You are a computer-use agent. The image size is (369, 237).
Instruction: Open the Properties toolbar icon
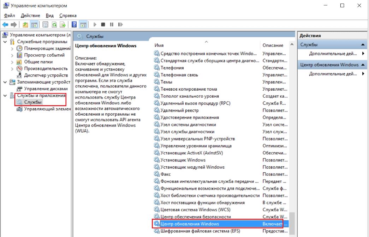point(46,24)
